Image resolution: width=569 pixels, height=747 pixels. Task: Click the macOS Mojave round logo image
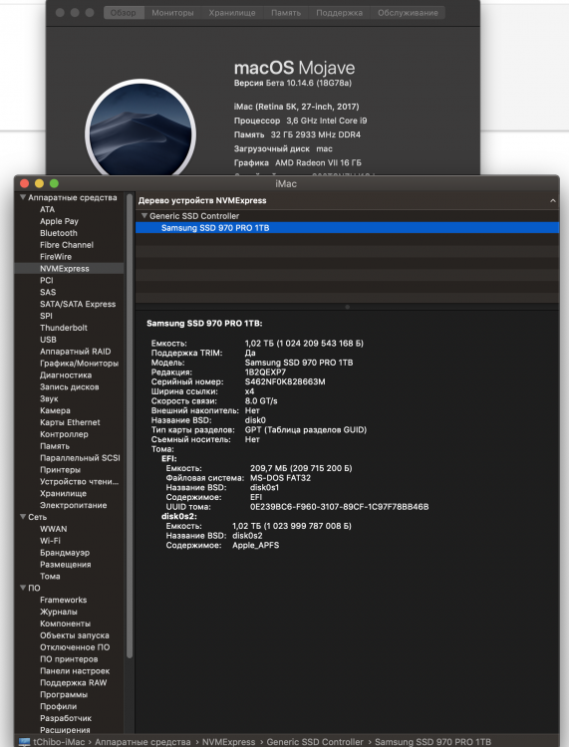point(141,128)
